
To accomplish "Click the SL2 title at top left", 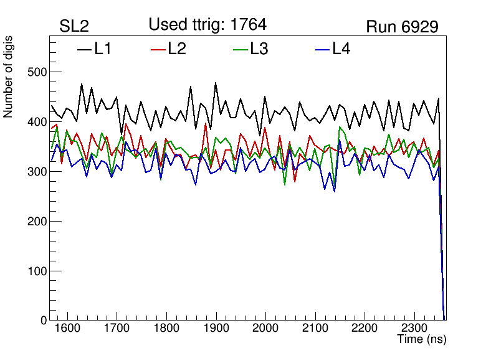I will tap(74, 27).
